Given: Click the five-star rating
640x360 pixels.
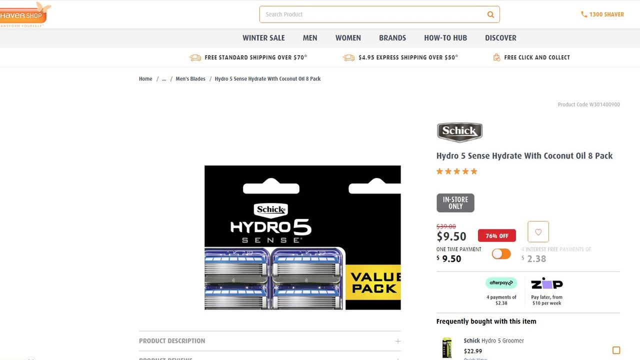Looking at the screenshot, I should (x=457, y=171).
